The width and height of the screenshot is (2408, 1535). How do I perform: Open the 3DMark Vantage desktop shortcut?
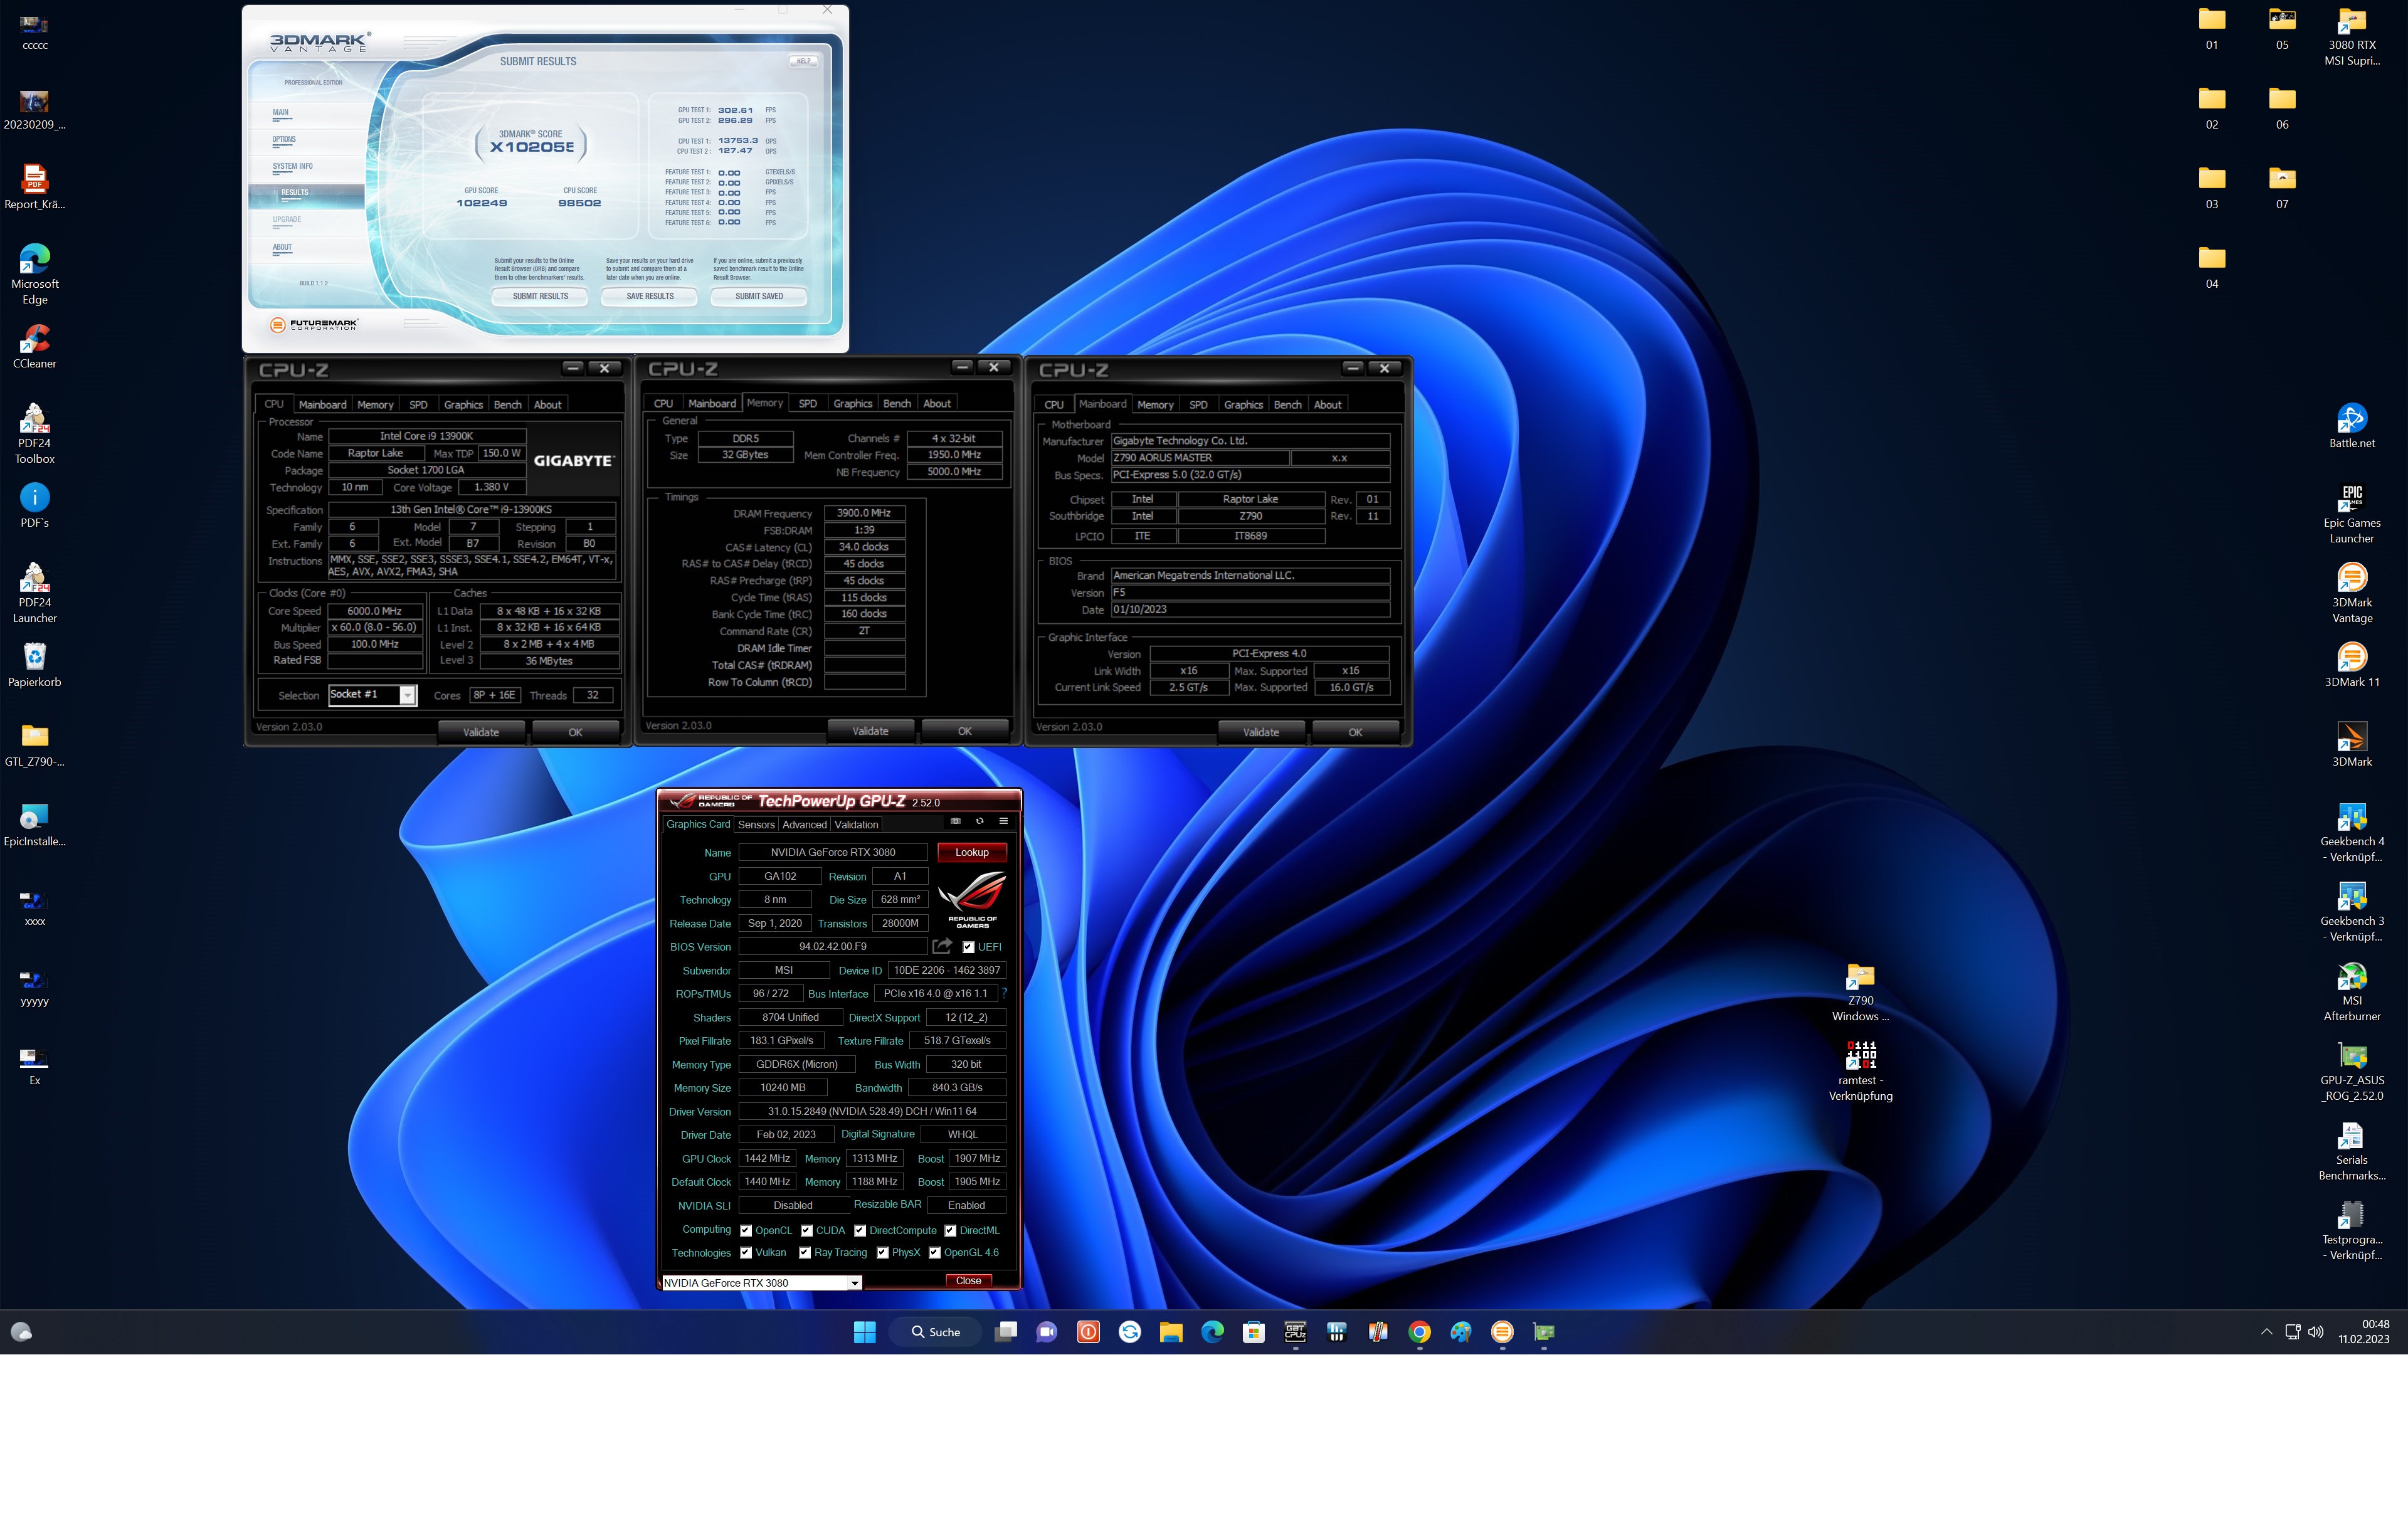[2351, 594]
